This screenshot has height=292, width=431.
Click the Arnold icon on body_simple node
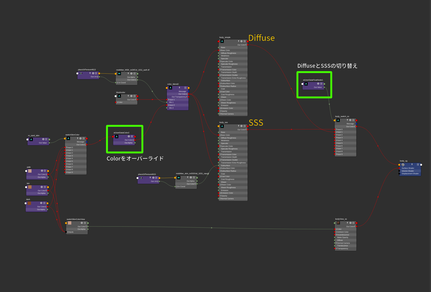[x=222, y=41]
